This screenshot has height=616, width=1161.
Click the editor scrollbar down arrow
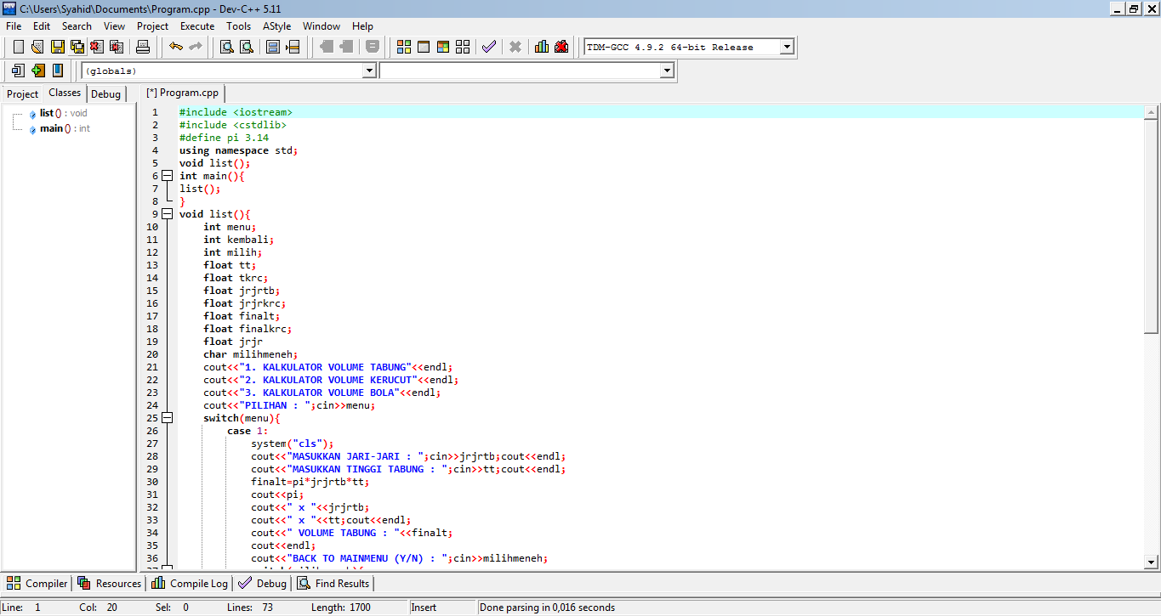click(x=1152, y=562)
